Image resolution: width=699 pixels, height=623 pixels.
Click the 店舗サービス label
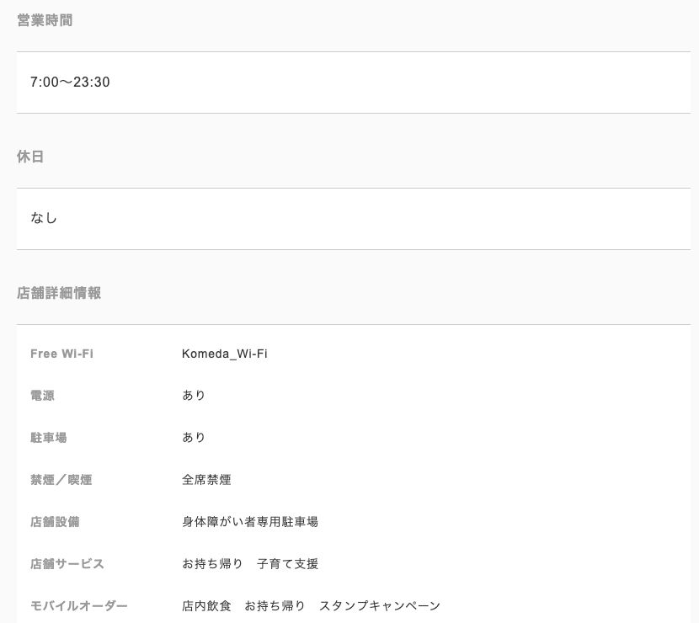pyautogui.click(x=67, y=564)
